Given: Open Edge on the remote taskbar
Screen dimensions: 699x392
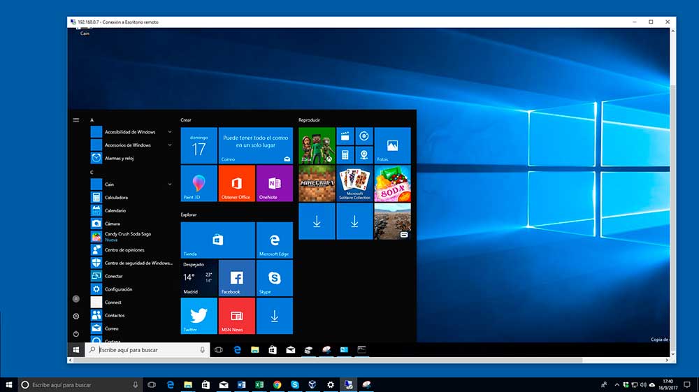Looking at the screenshot, I should [x=237, y=349].
